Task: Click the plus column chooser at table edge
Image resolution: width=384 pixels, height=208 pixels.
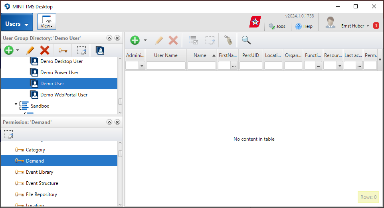Action: click(x=380, y=59)
